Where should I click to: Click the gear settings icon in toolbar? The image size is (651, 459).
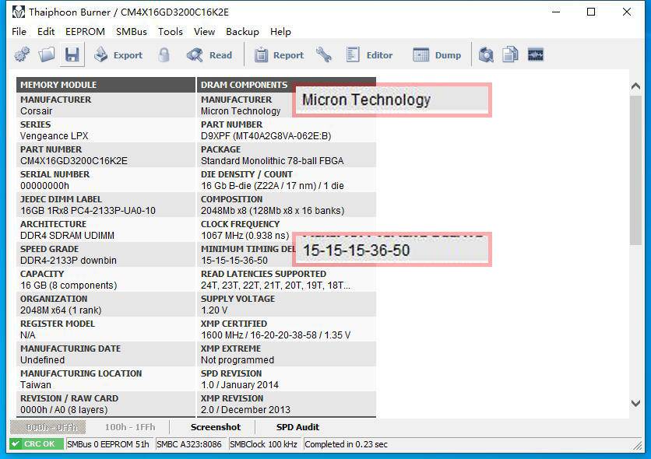tap(22, 54)
